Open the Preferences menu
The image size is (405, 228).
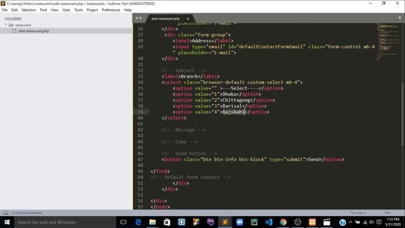(x=111, y=10)
